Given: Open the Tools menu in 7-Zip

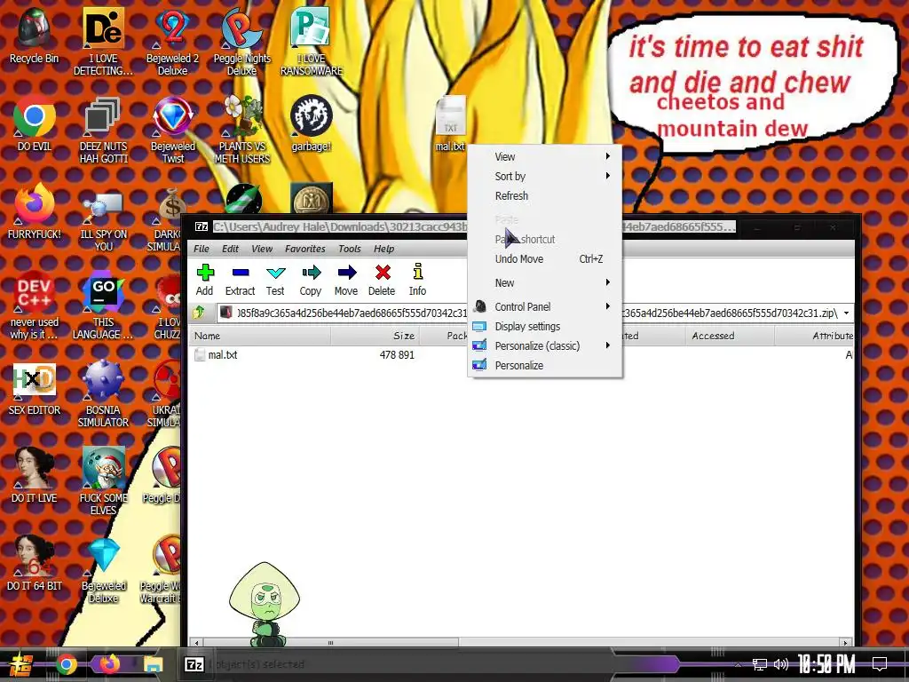Looking at the screenshot, I should click(350, 249).
